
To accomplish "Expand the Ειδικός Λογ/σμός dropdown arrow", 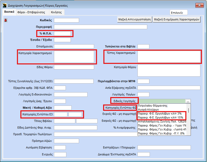I will [x=188, y=101].
